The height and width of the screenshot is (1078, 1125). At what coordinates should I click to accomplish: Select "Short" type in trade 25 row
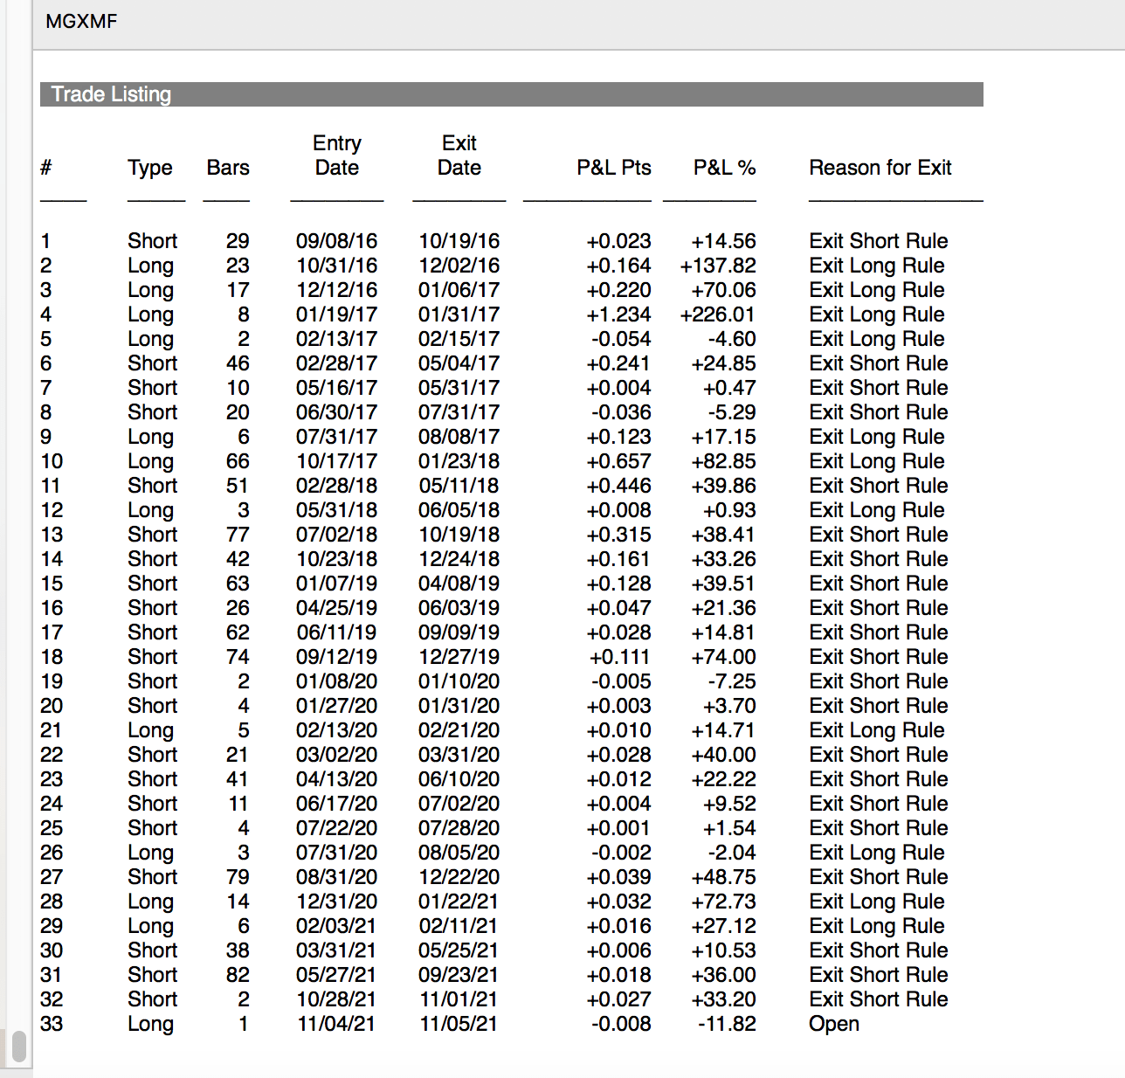[152, 828]
